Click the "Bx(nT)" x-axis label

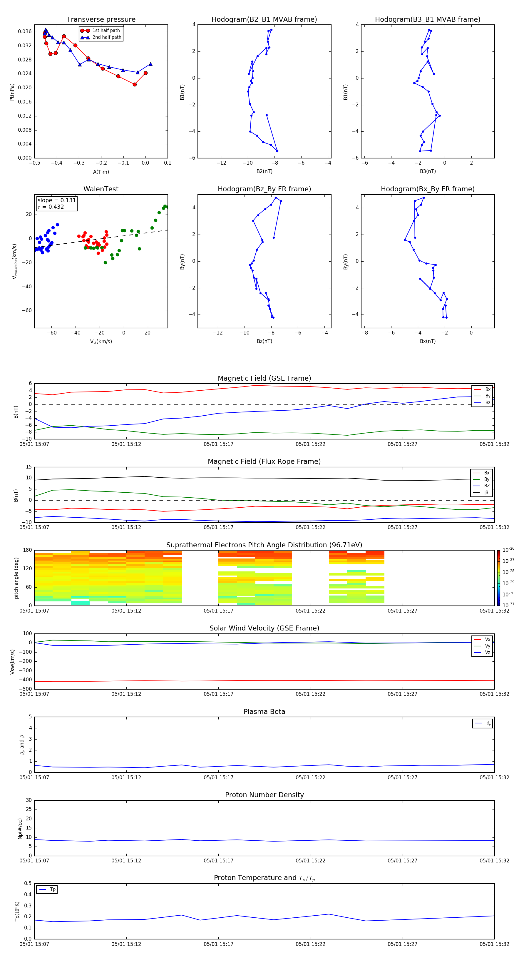(x=428, y=341)
